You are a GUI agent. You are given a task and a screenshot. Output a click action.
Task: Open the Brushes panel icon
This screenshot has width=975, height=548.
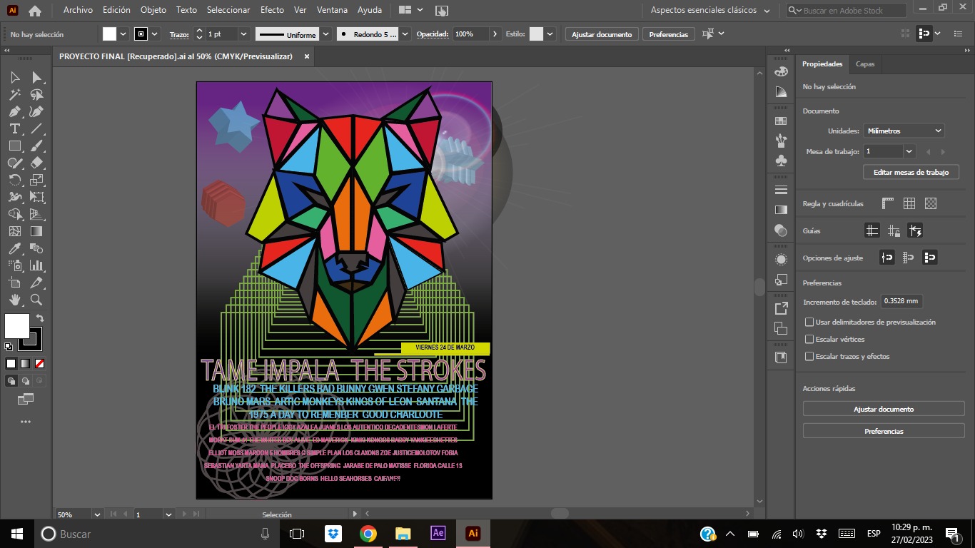(781, 141)
